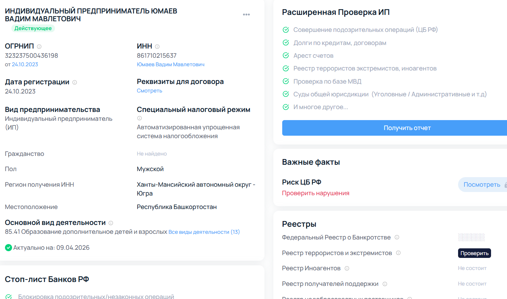Click info icon next to Федеральный Реестр о Банкротстве
The width and height of the screenshot is (507, 299).
(x=397, y=237)
